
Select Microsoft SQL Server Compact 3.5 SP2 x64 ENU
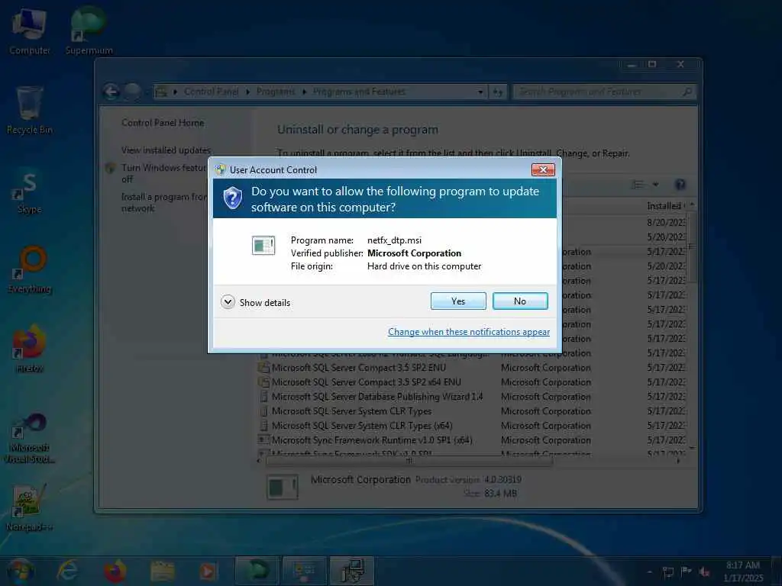pos(472,382)
